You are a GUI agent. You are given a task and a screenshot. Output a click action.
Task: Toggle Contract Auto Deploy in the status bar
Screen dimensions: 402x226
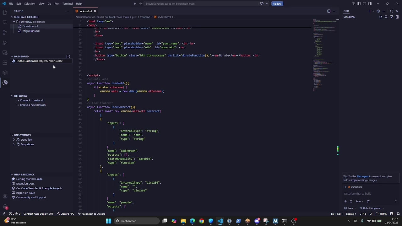(x=38, y=214)
